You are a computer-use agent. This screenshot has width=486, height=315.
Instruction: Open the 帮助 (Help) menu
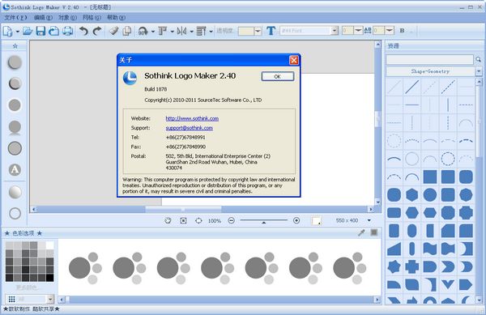click(x=116, y=18)
